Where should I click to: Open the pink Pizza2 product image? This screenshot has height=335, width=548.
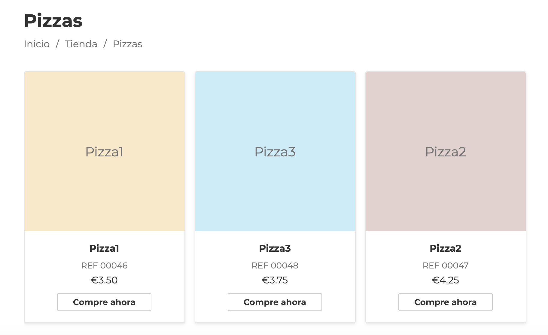(x=446, y=151)
